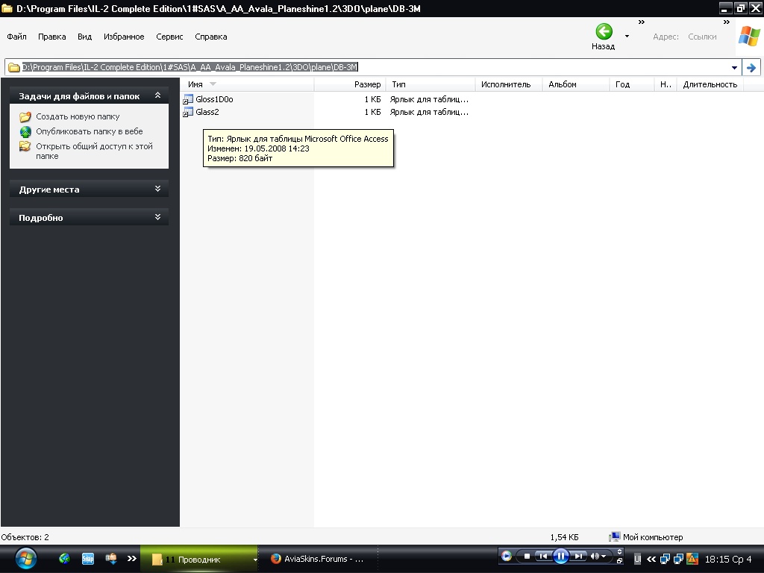Image resolution: width=764 pixels, height=573 pixels.
Task: Skip to previous track in taskbar player
Action: pyautogui.click(x=543, y=556)
